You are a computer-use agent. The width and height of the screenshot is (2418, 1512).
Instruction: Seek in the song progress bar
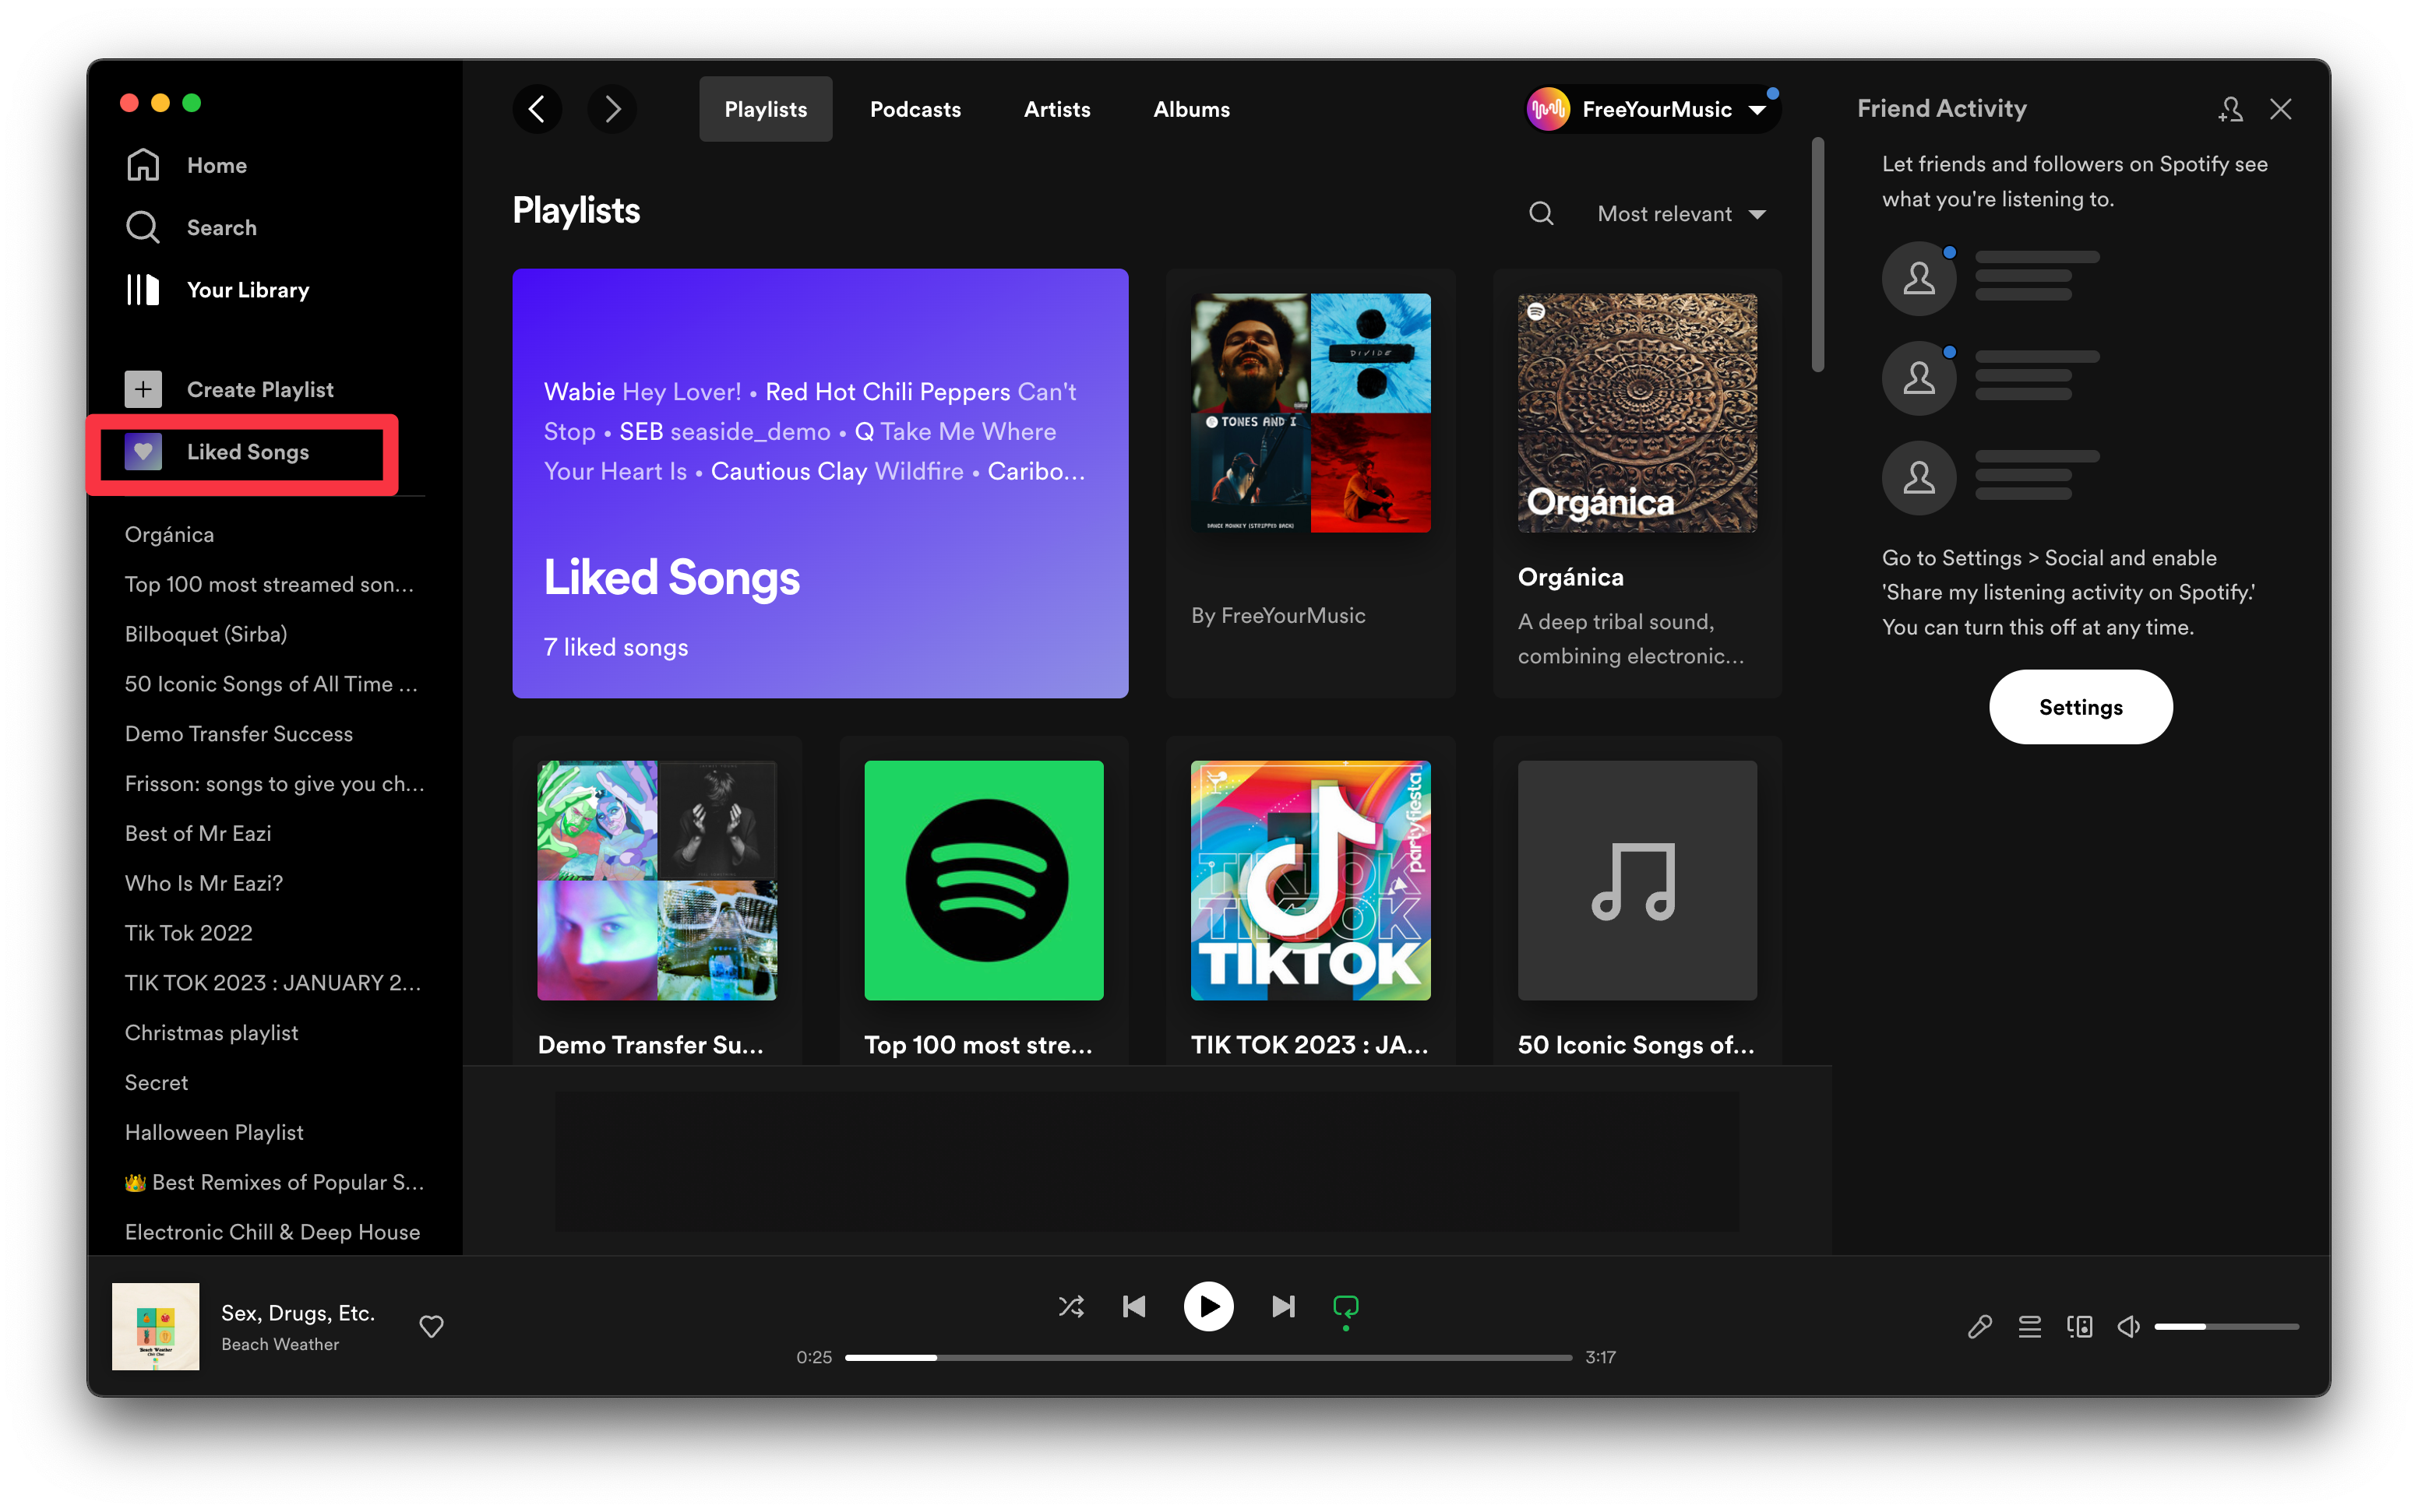click(x=1207, y=1358)
